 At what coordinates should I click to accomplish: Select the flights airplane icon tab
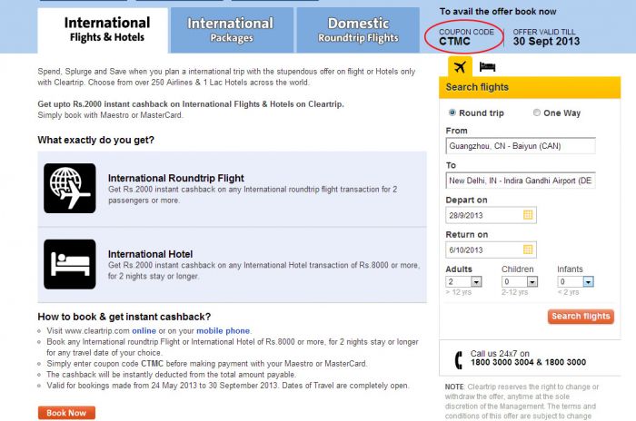460,66
